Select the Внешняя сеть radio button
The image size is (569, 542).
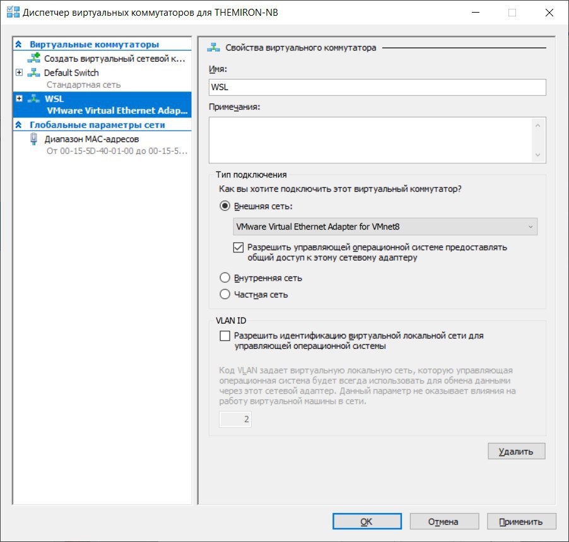click(225, 206)
